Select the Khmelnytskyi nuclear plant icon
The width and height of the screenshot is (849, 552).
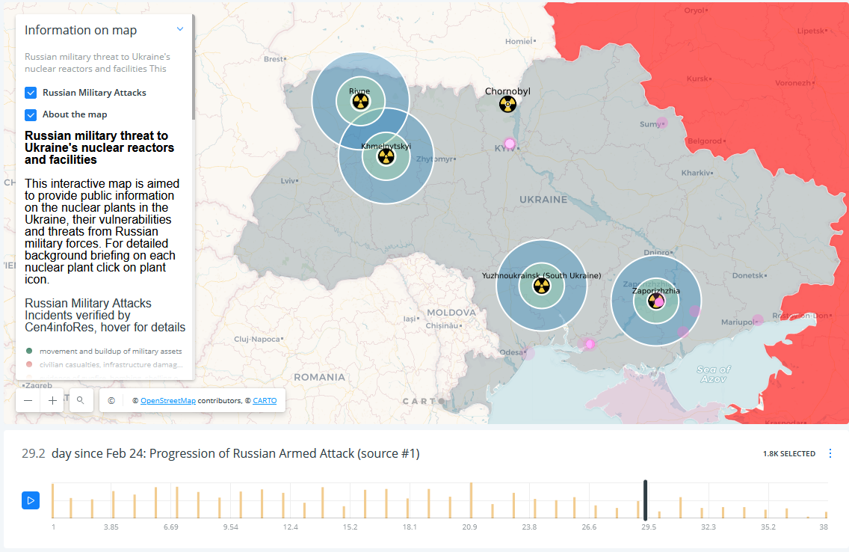pos(386,156)
